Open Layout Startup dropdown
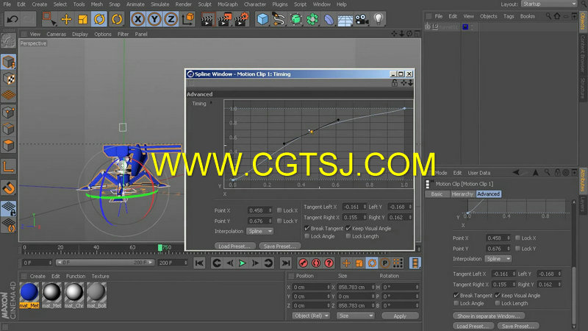 (548, 4)
